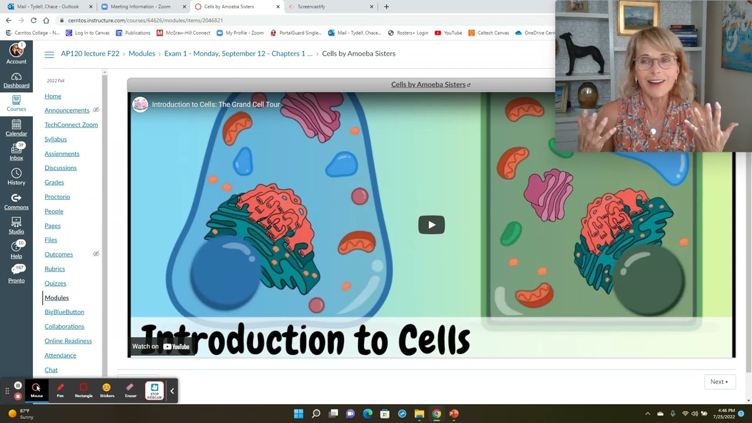
Task: Open Canvas Studio
Action: coord(16,226)
